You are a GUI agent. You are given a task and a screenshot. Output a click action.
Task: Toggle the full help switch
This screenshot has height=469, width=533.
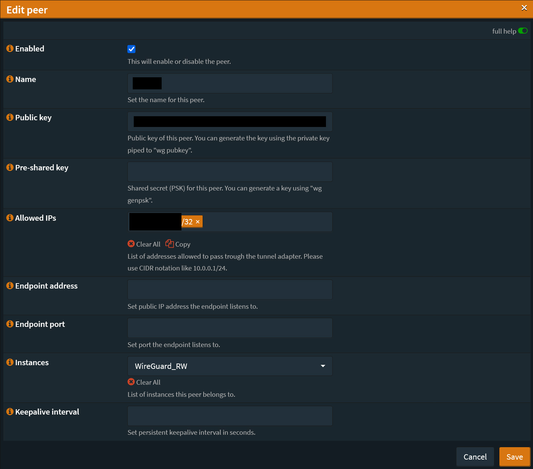click(523, 31)
